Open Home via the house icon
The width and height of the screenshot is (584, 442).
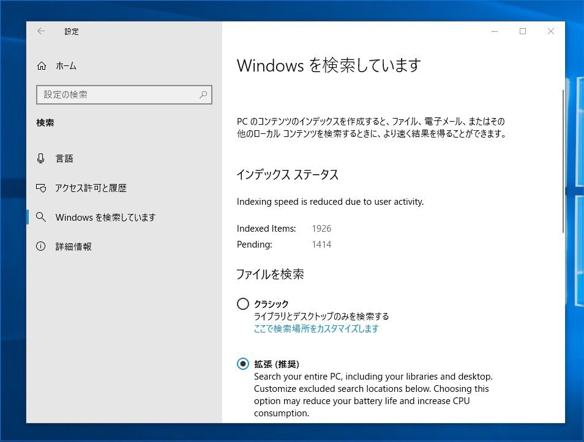42,66
